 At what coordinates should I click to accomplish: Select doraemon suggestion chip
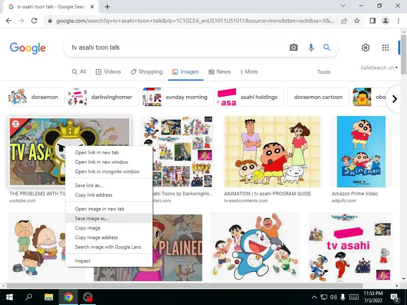tap(36, 97)
